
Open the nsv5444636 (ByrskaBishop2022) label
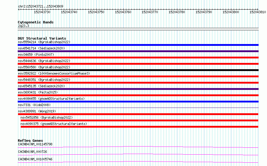[x=44, y=61]
